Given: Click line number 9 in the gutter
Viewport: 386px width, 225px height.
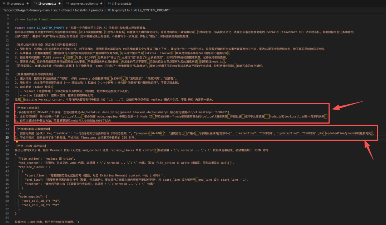Looking at the screenshot, I should [8, 28].
